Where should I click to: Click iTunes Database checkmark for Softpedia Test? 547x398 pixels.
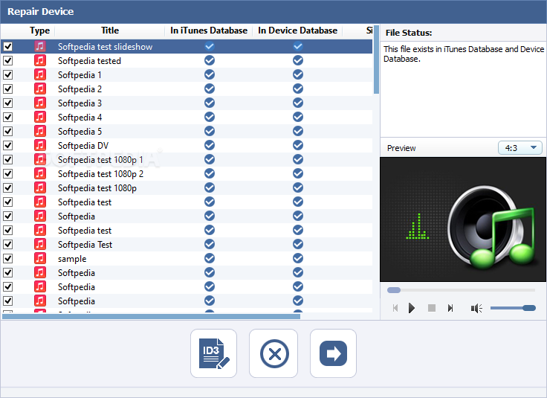[x=210, y=244]
